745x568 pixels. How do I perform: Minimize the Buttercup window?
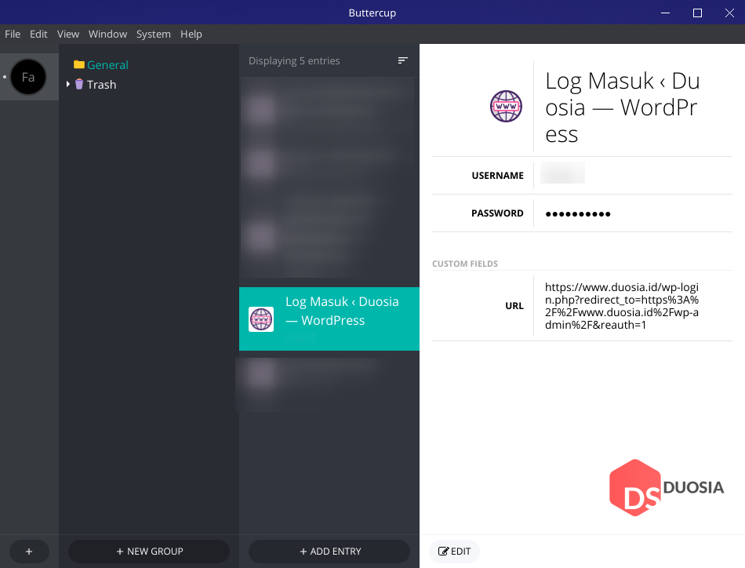tap(665, 13)
